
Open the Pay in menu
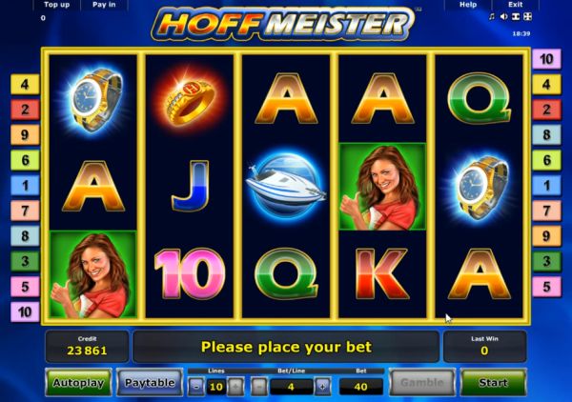point(104,5)
